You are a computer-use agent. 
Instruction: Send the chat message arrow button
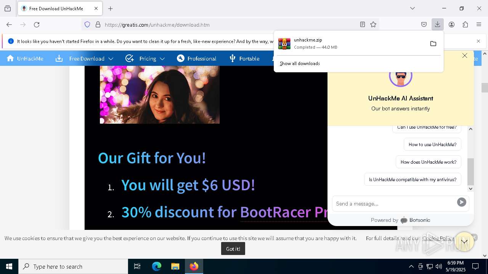tap(461, 202)
